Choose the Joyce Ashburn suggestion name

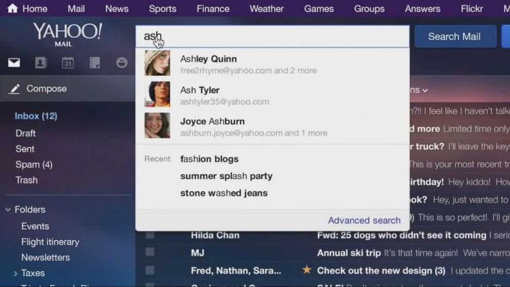click(212, 121)
